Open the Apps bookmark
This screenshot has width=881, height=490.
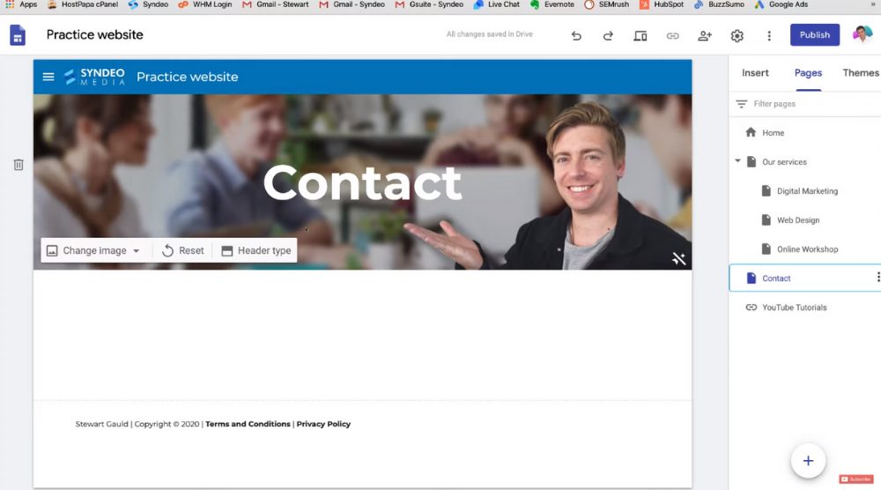21,4
